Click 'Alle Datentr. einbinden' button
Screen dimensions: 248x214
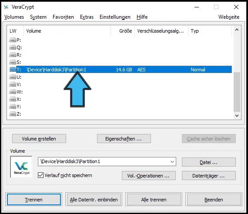pyautogui.click(x=94, y=200)
